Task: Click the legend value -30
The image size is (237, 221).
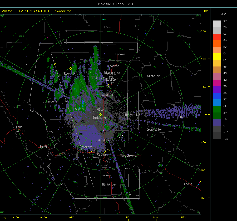Action: (226, 139)
